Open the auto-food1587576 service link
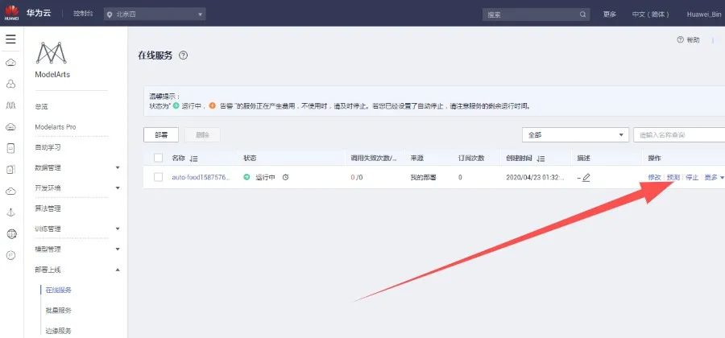 click(201, 177)
